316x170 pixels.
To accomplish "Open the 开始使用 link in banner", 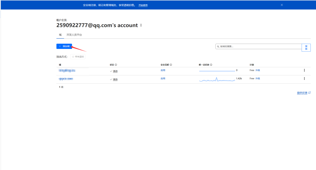I will [x=143, y=5].
